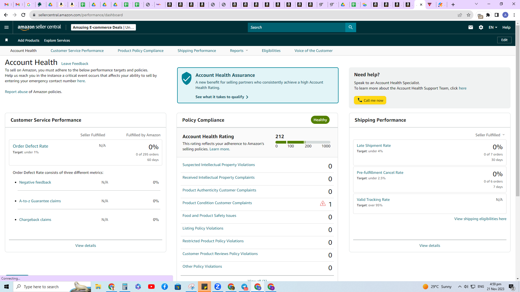
Task: Click the Edit button
Action: click(x=504, y=40)
